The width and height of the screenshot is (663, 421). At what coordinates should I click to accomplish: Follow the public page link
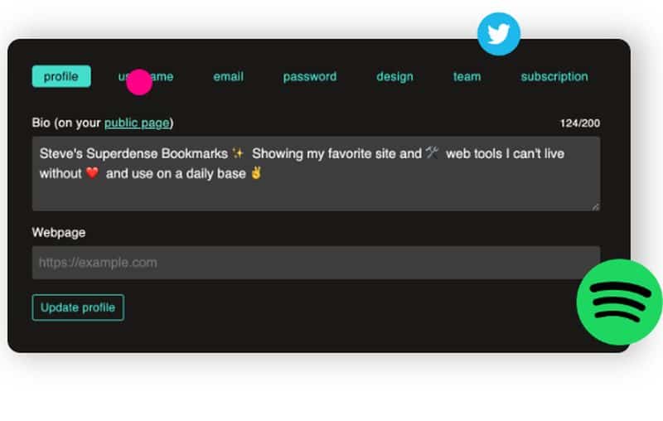click(x=137, y=123)
